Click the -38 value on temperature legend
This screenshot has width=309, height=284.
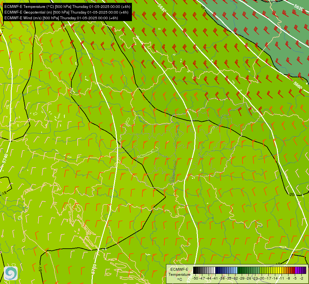(222, 278)
